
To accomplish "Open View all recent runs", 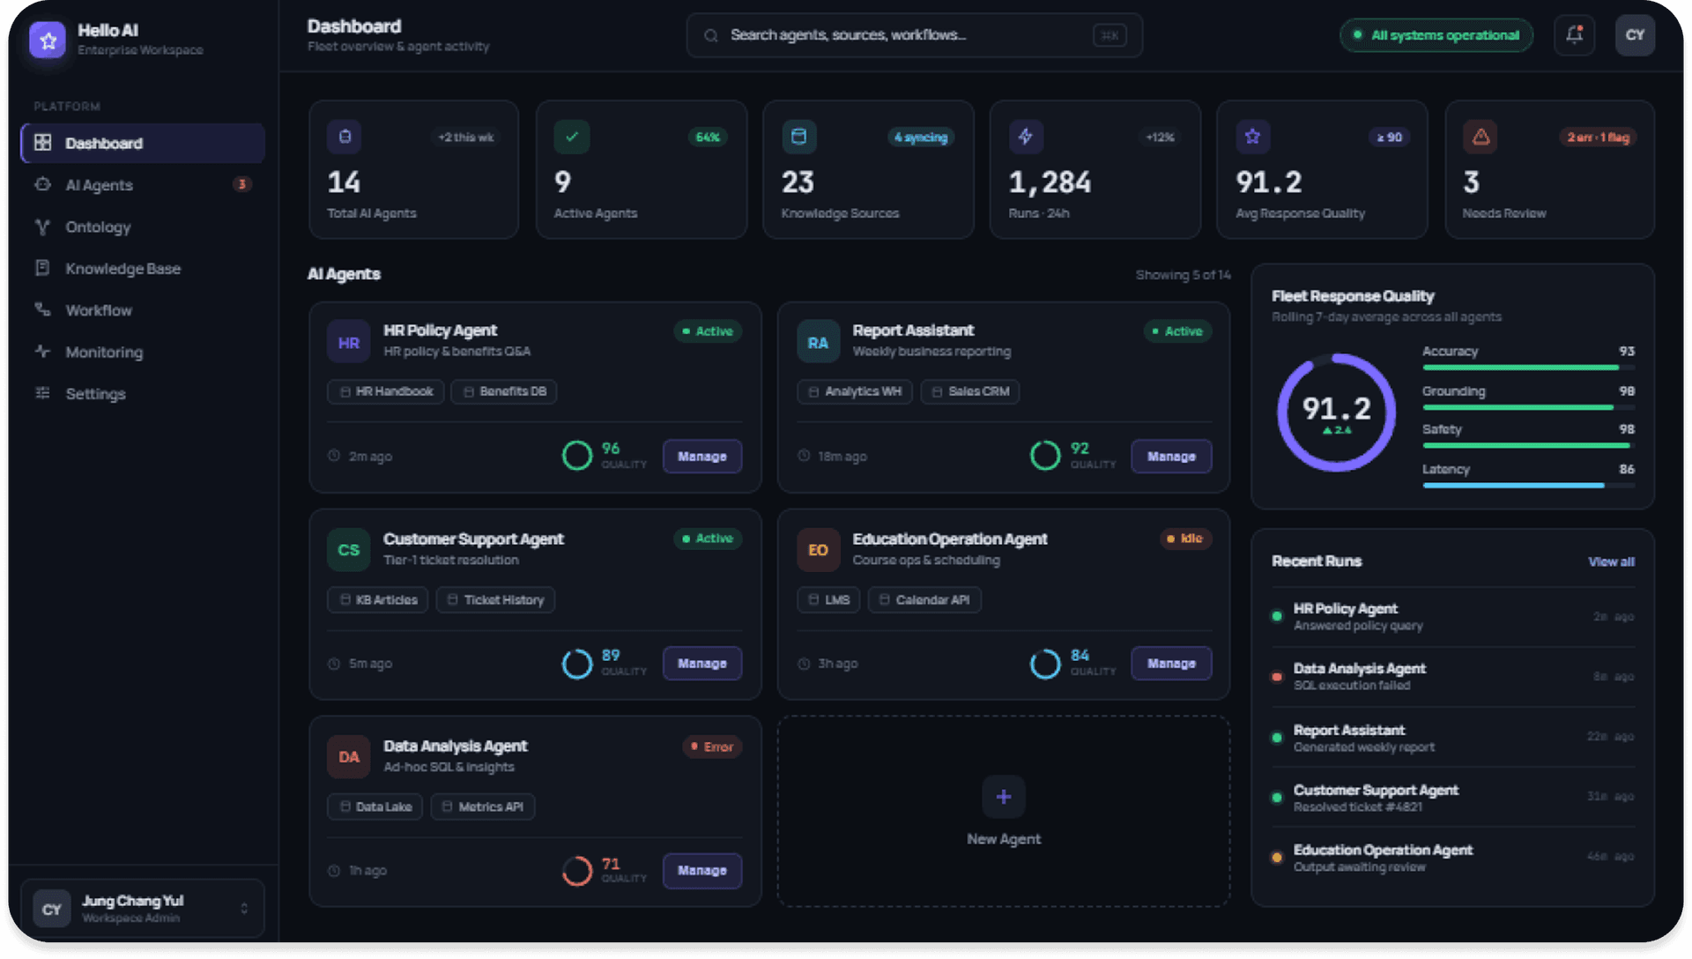I will (1611, 561).
